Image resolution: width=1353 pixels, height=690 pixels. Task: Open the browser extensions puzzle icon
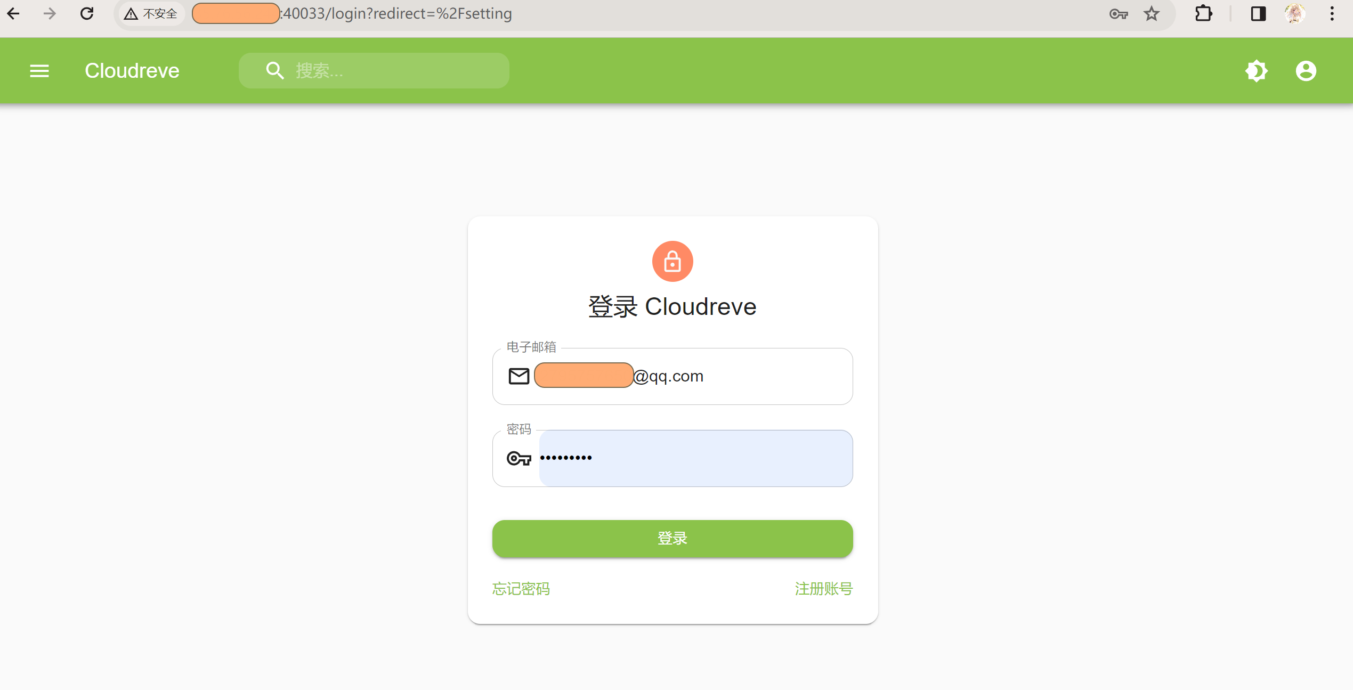tap(1203, 14)
